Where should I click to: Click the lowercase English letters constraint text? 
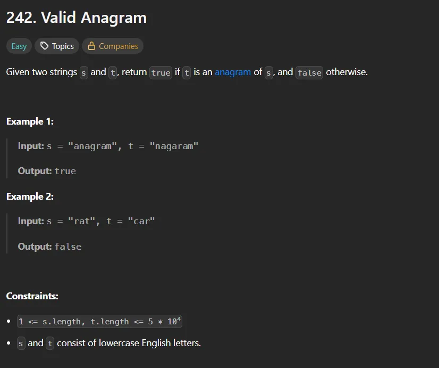coord(129,344)
